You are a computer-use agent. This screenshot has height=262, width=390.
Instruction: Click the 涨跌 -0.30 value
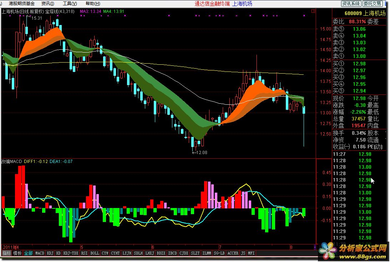tap(360, 105)
